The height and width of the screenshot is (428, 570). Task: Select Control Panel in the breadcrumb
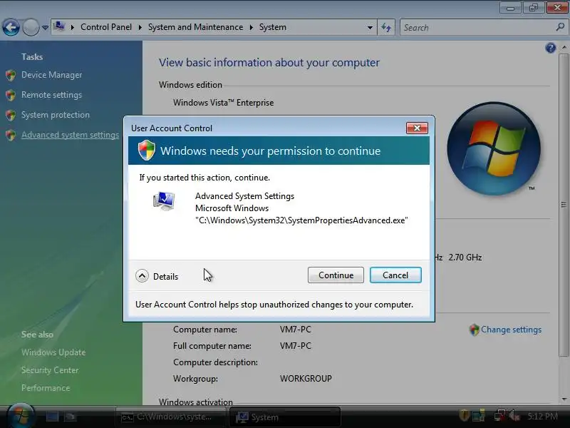106,27
